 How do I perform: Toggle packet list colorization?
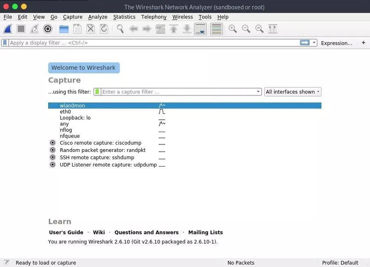pyautogui.click(x=216, y=29)
